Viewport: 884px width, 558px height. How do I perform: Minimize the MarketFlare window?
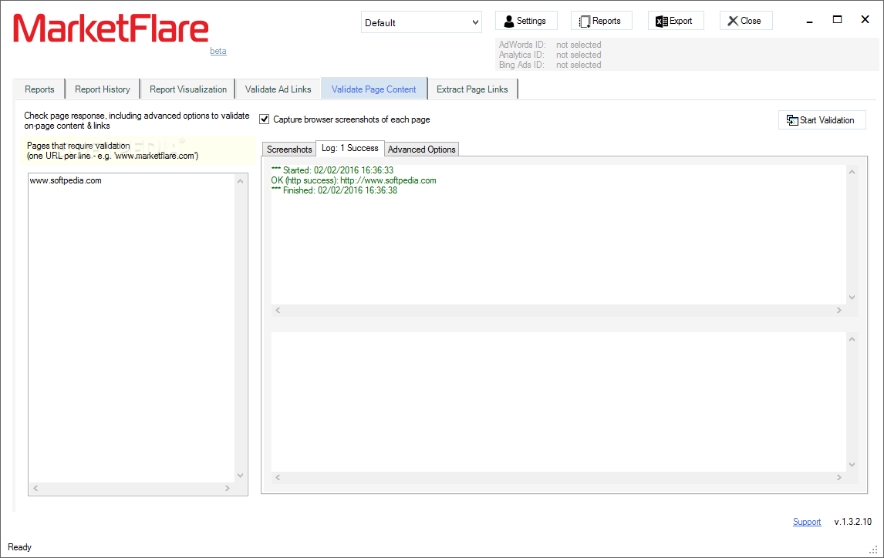[810, 21]
